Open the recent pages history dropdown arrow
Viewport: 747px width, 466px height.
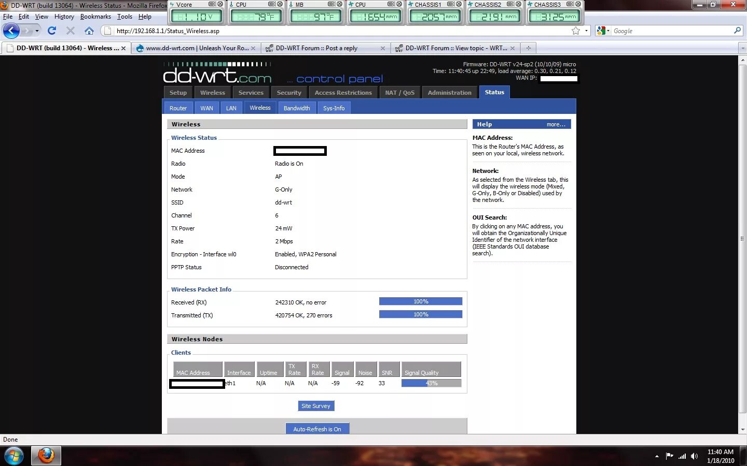(x=37, y=31)
